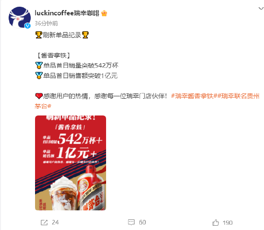Open the luckincoffee profile avatar
The image size is (264, 230).
click(x=20, y=17)
